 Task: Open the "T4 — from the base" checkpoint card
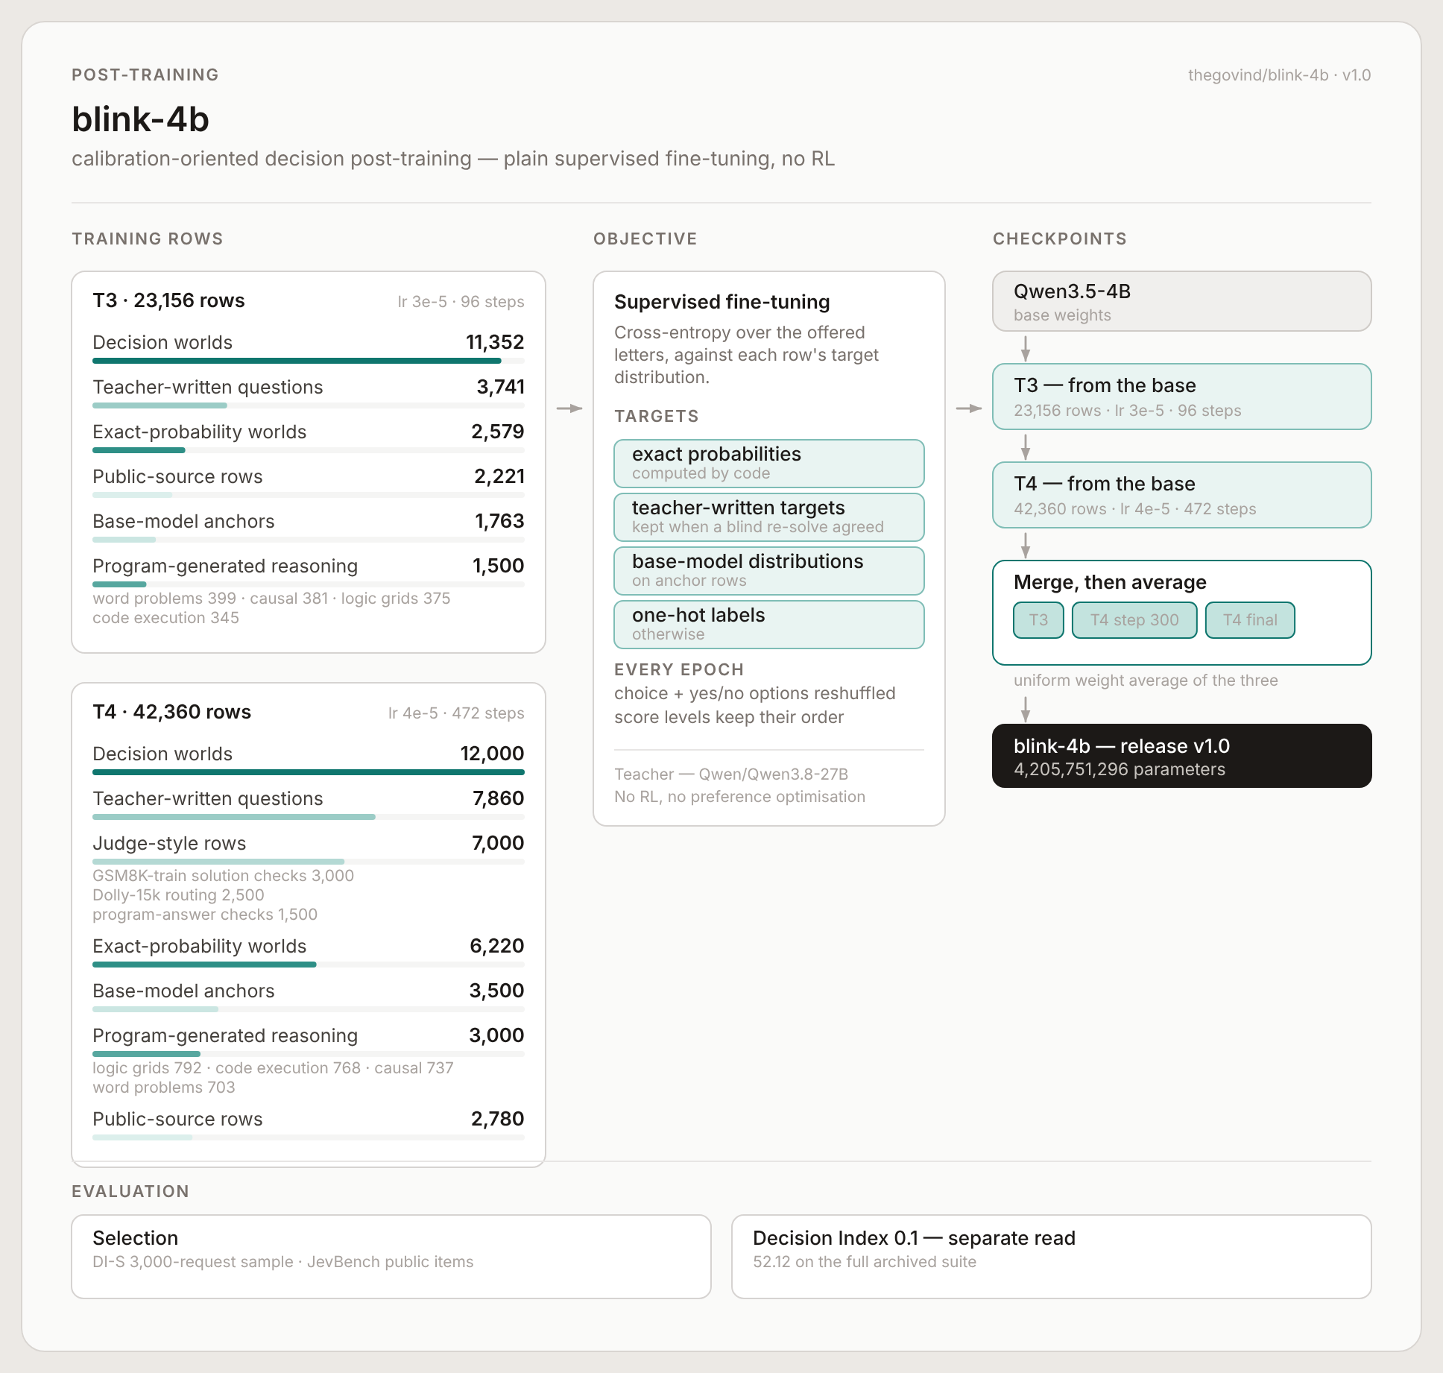click(x=1182, y=495)
